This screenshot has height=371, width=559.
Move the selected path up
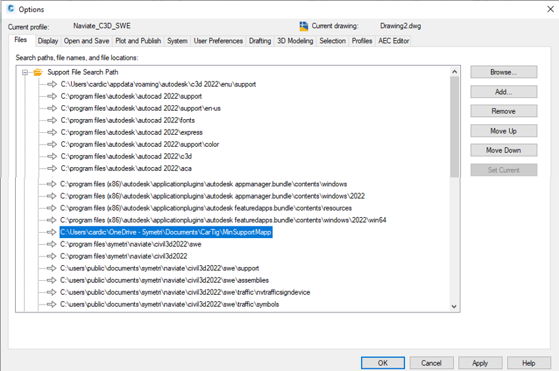tap(503, 131)
